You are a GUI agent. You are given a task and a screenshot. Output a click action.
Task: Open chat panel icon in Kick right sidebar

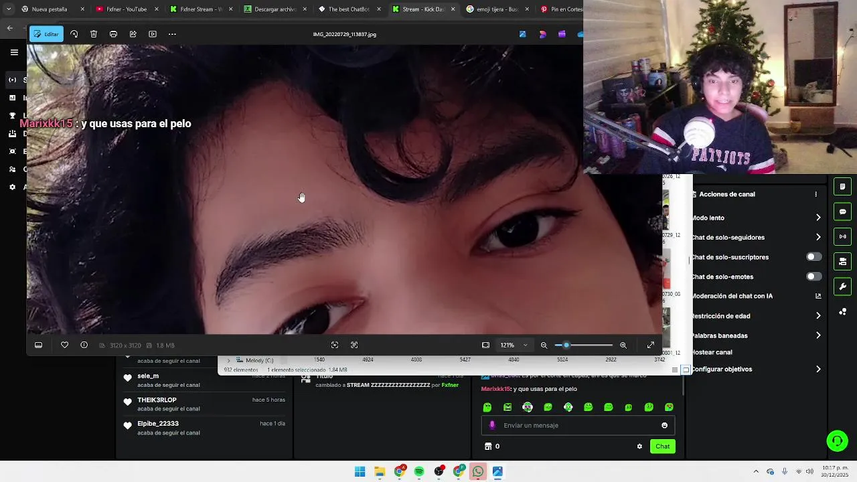coord(842,212)
